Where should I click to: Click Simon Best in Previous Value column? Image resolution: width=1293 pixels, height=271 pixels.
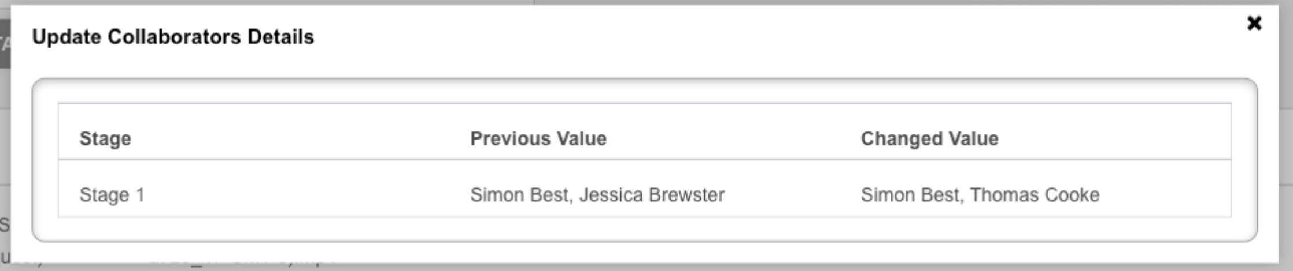520,195
